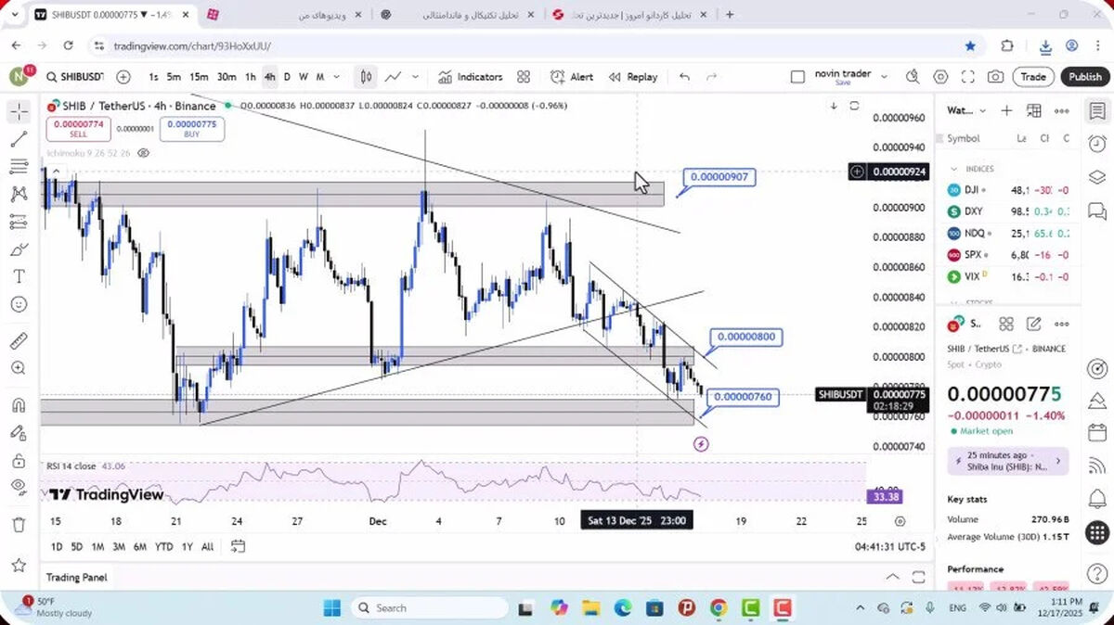
Task: Toggle lock all drawing tools
Action: point(19,461)
